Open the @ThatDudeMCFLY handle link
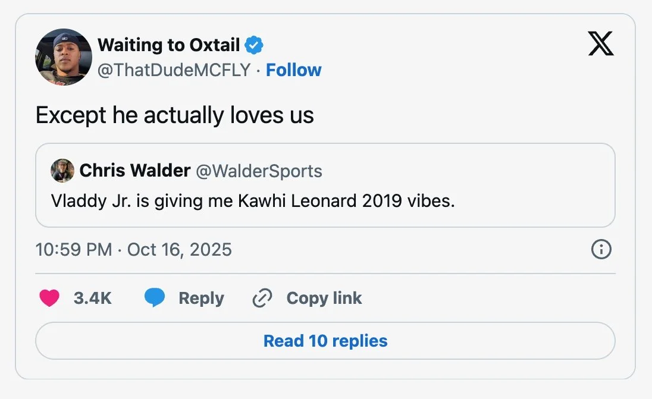This screenshot has width=652, height=399. pos(174,70)
